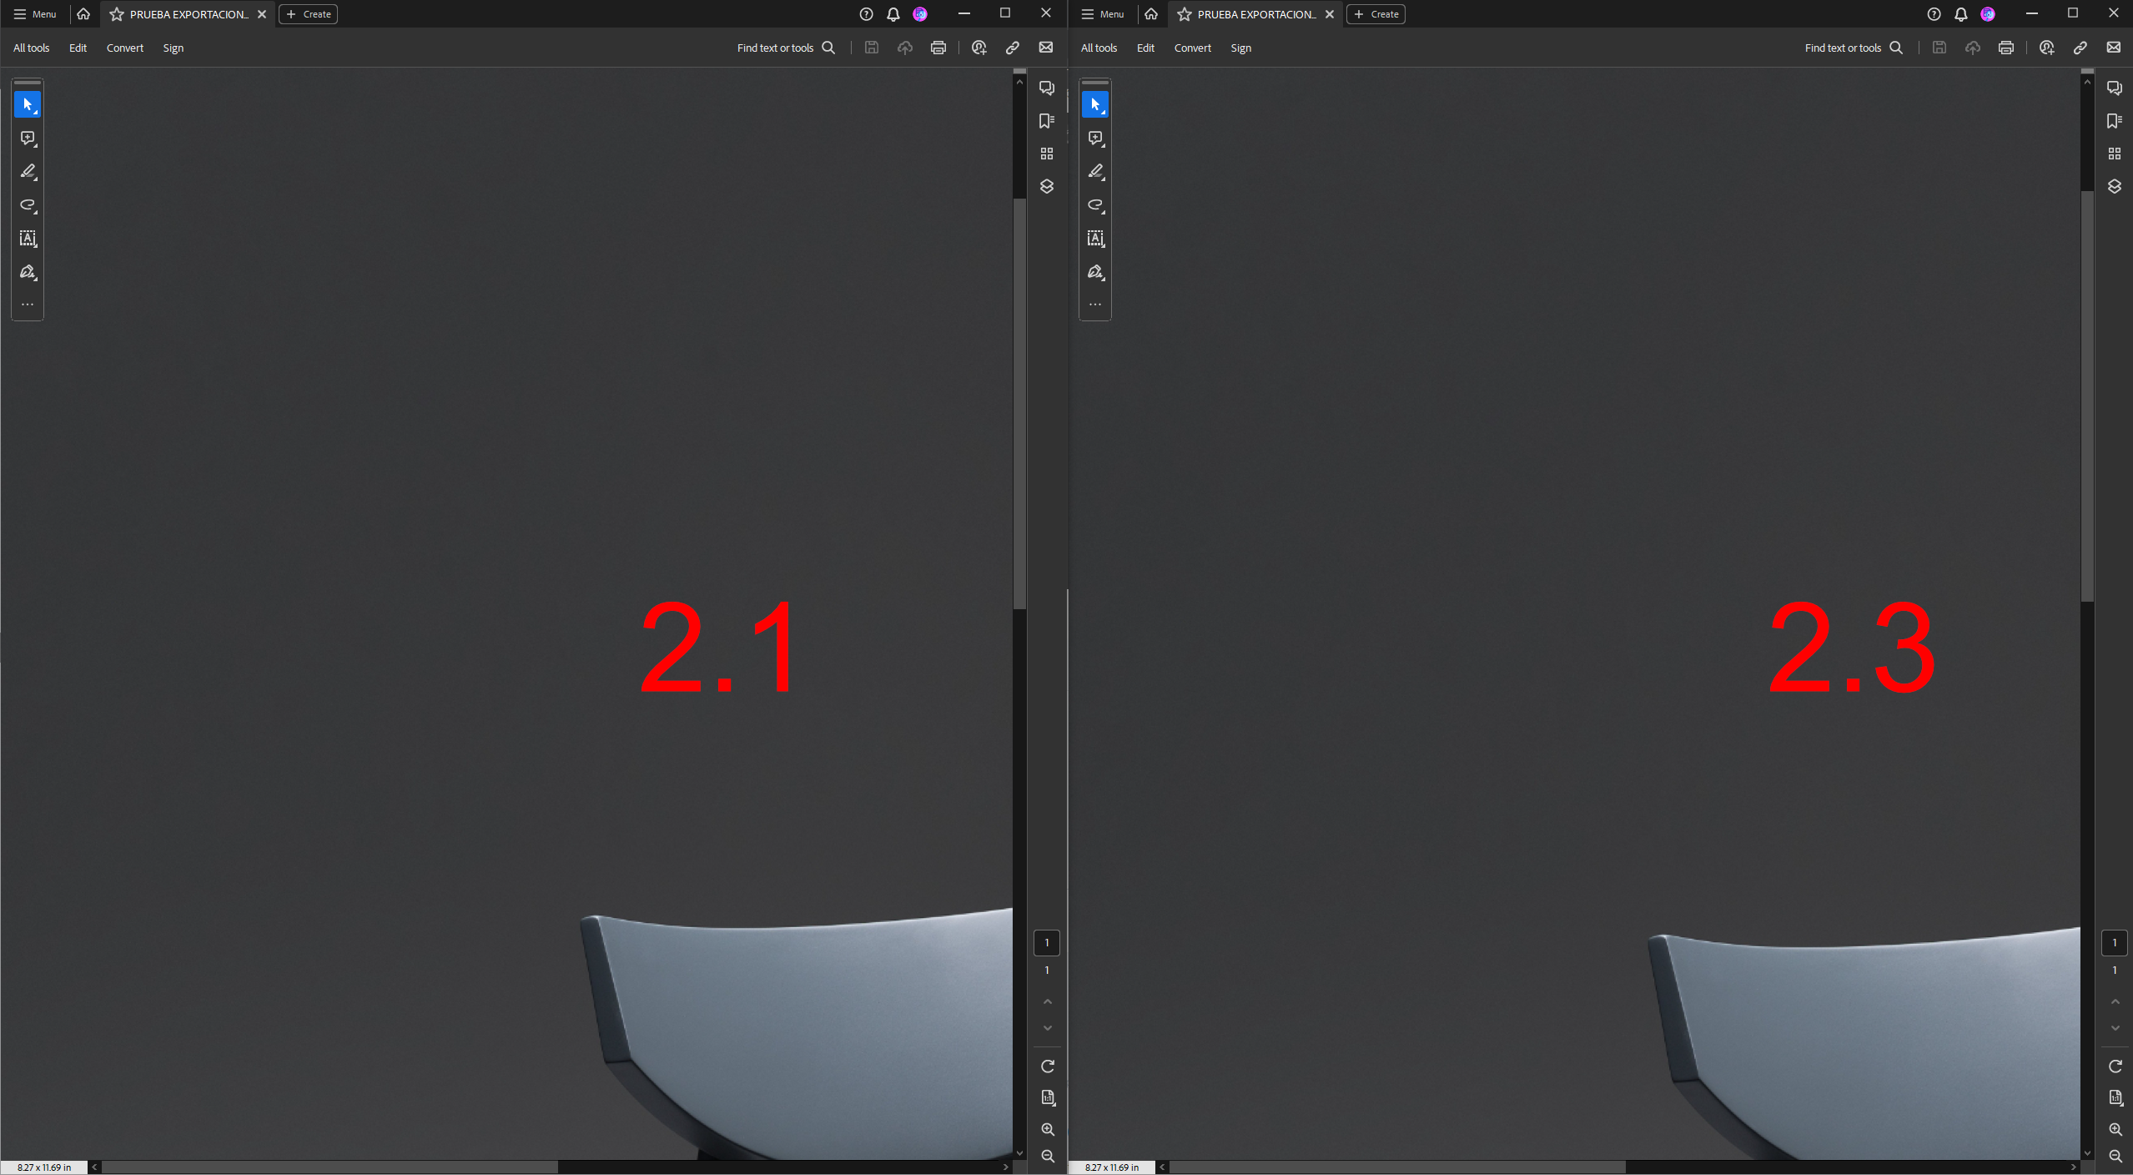
Task: Open the Fill & Sign pen tool in right window
Action: pyautogui.click(x=1095, y=271)
